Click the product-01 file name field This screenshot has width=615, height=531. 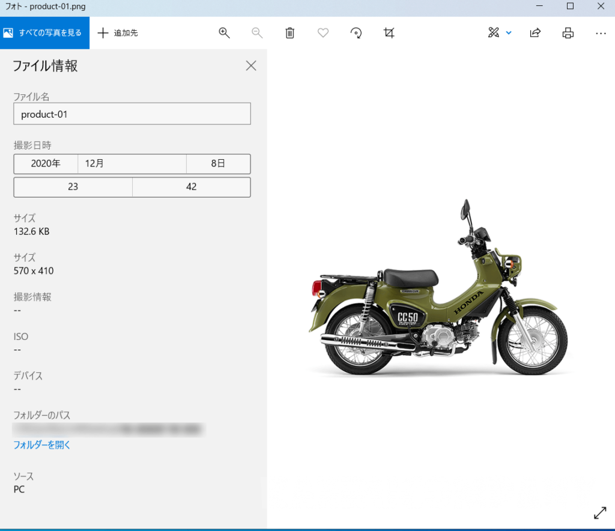pos(132,114)
